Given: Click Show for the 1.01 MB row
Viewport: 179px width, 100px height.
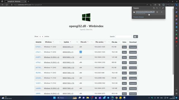Looking at the screenshot, I should [x=124, y=57].
